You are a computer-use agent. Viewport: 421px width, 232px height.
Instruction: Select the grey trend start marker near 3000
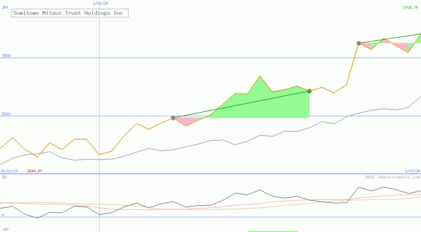[173, 118]
